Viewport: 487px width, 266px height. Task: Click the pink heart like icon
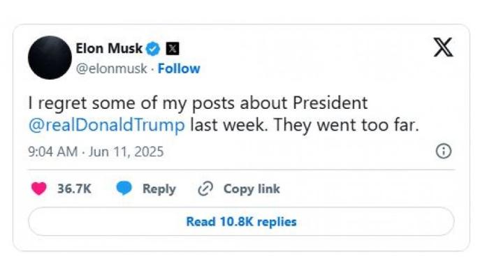pos(39,189)
